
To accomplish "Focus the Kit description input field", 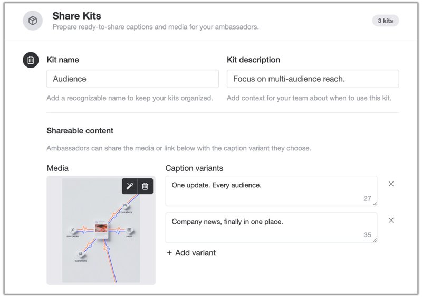I will (x=313, y=79).
